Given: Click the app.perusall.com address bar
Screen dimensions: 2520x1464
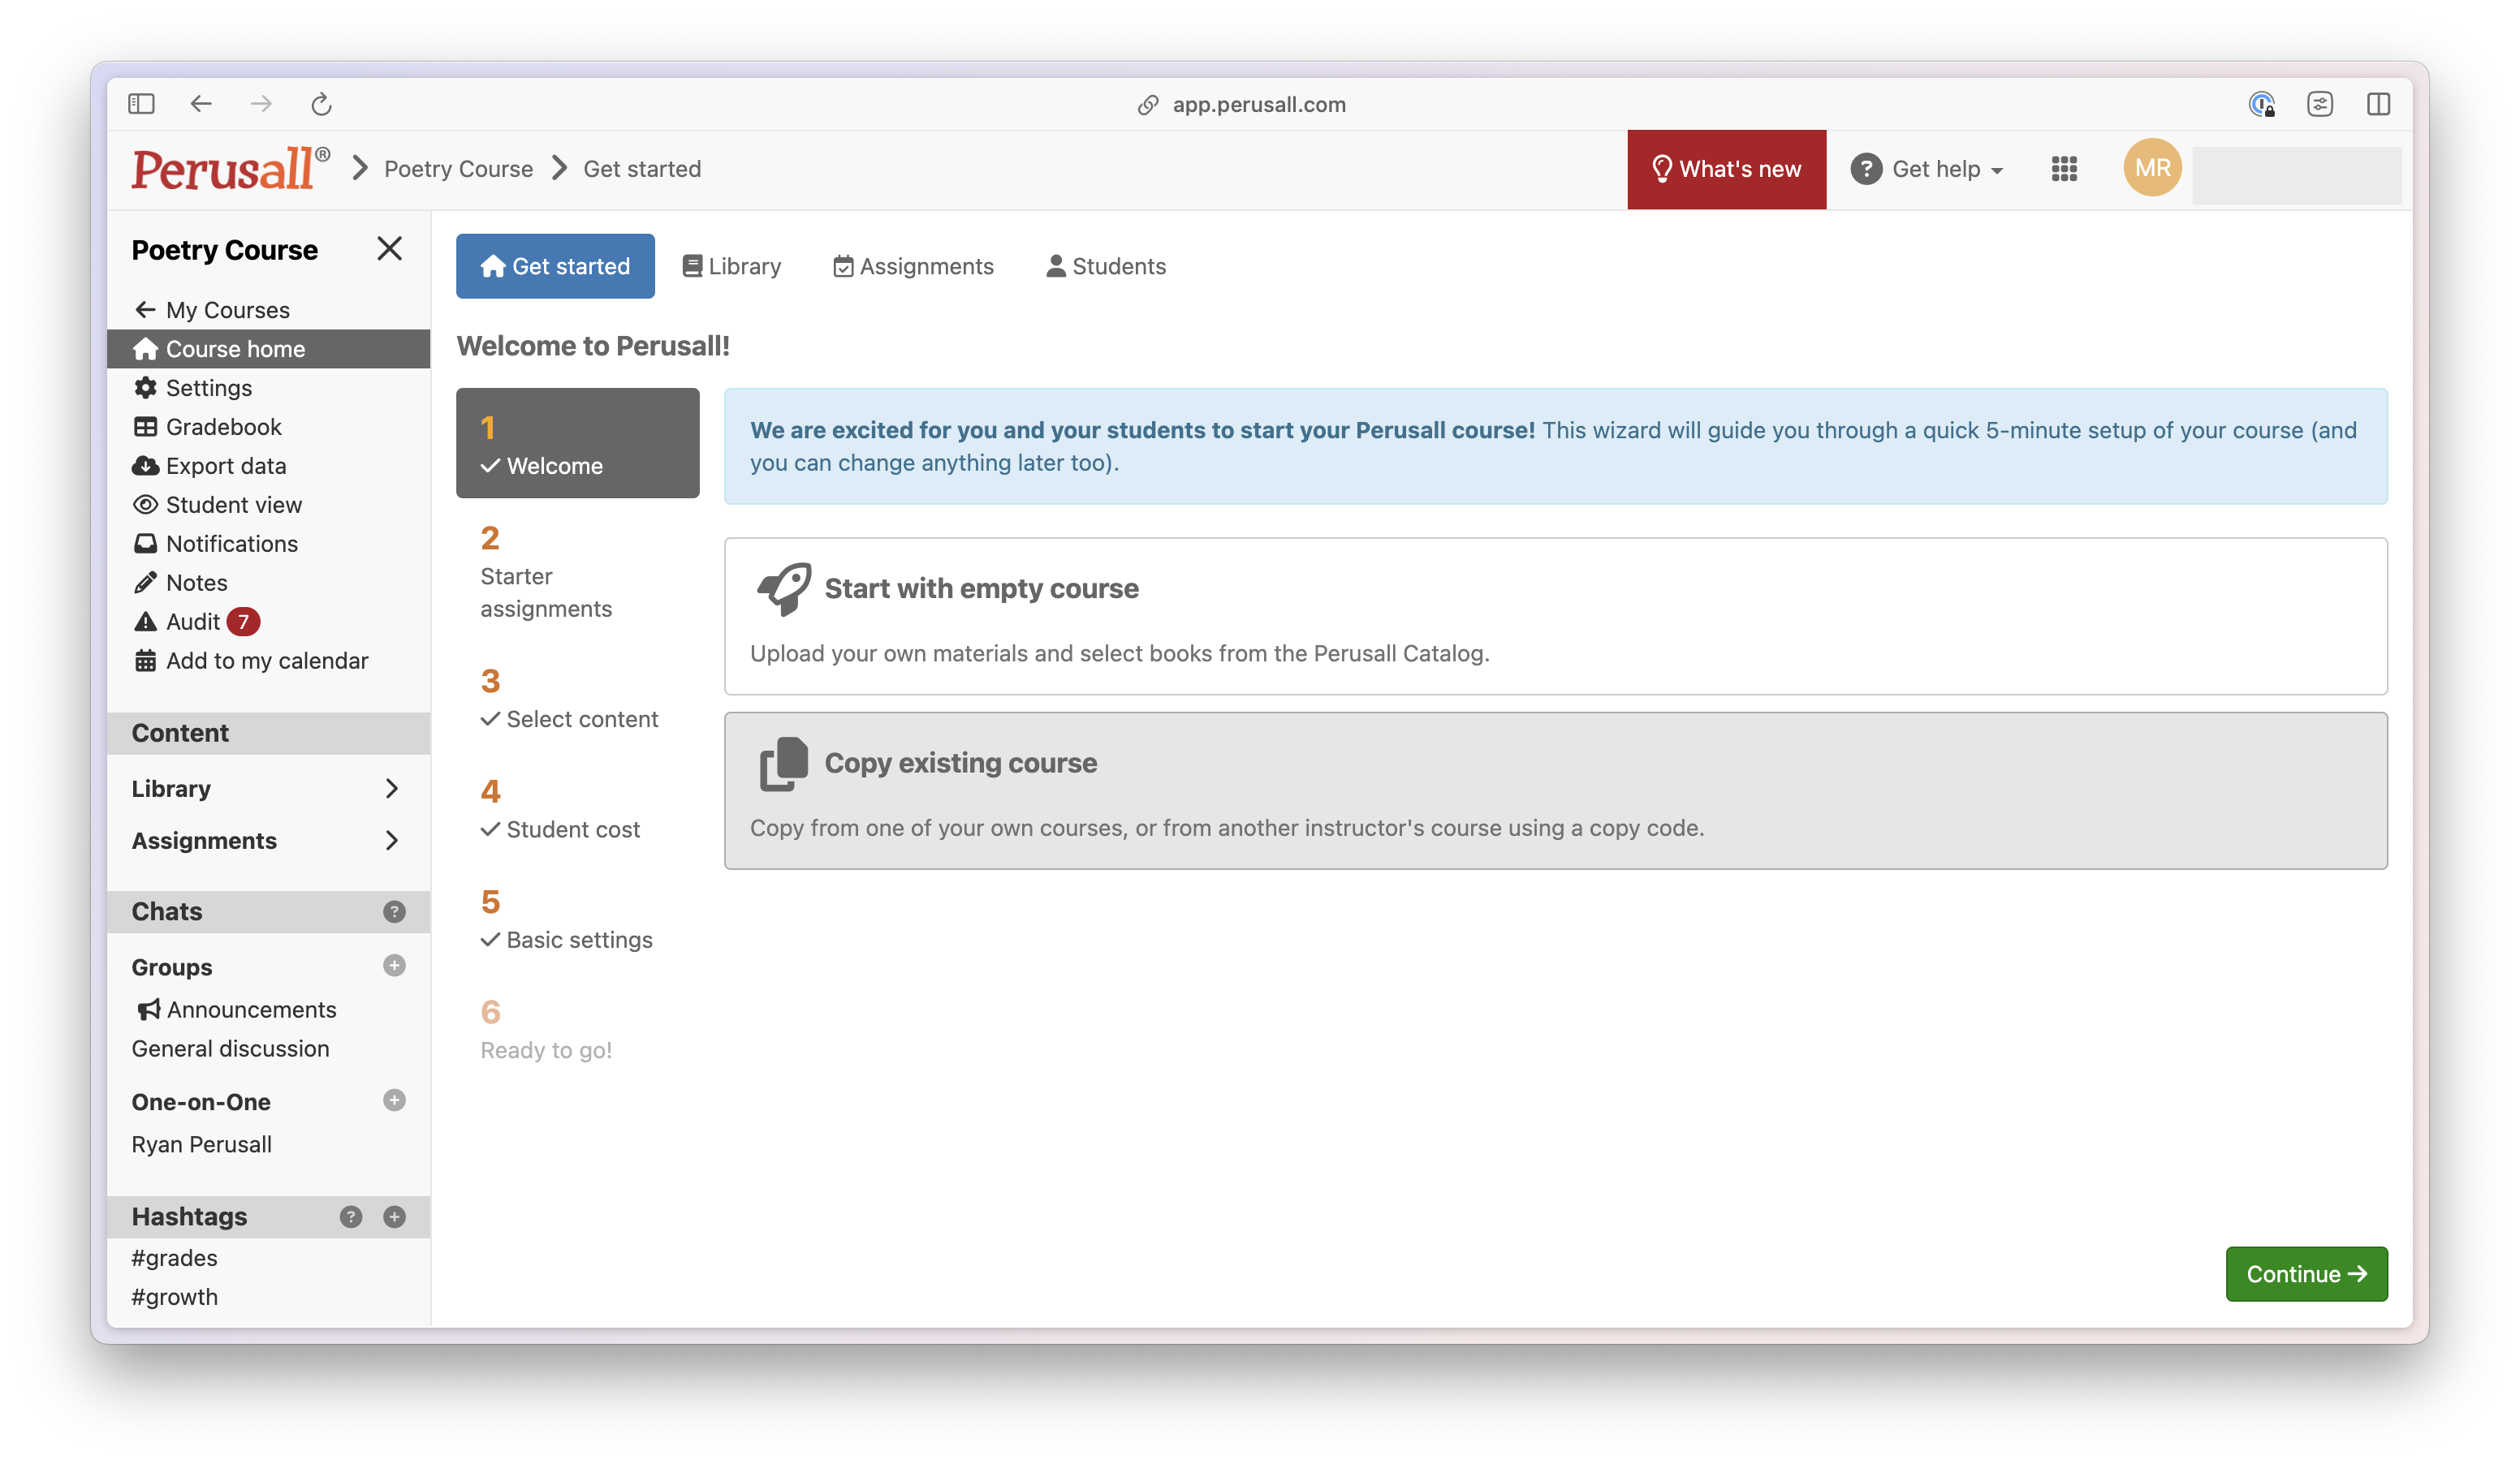Looking at the screenshot, I should pos(1259,104).
